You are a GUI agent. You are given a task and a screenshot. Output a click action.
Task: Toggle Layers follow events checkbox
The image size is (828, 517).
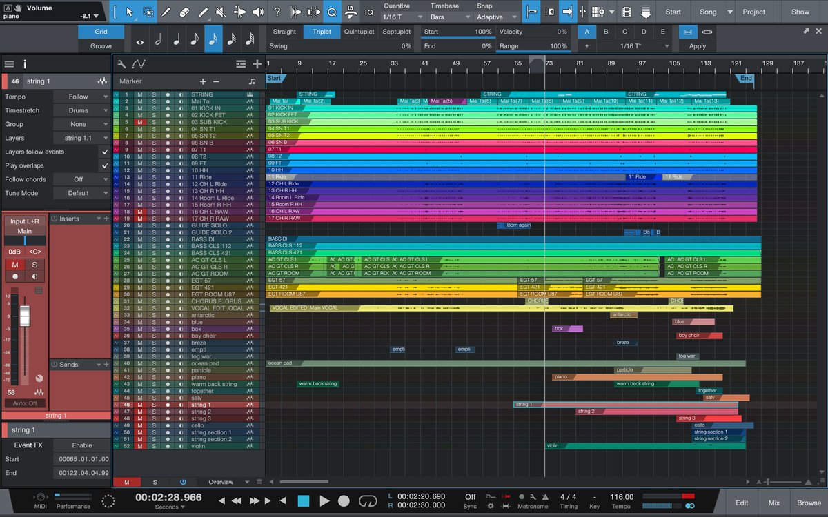105,152
